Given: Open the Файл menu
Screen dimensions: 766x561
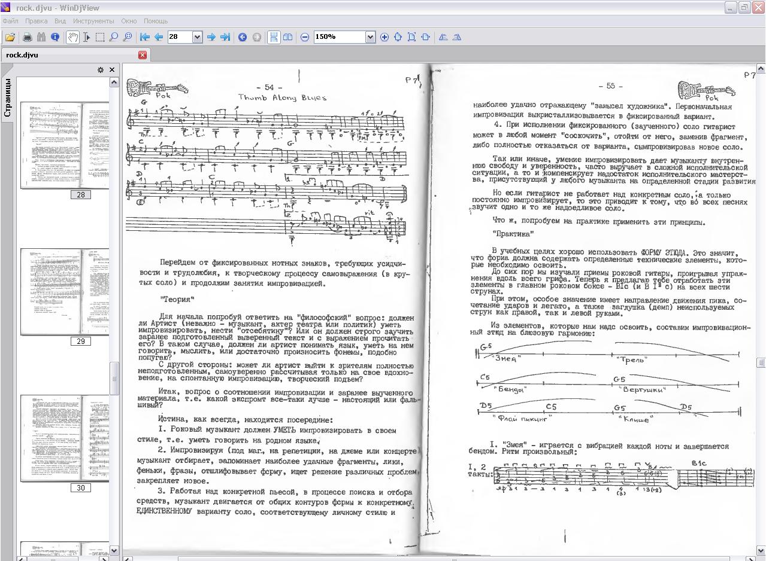Looking at the screenshot, I should tap(10, 21).
